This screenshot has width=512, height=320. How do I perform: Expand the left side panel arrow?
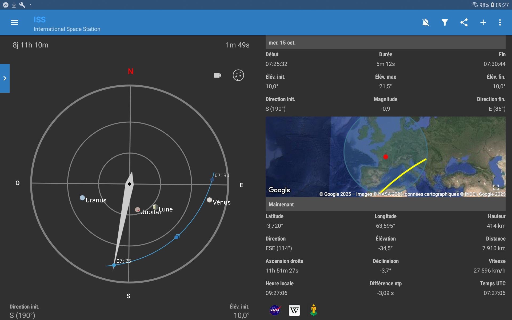pos(5,78)
